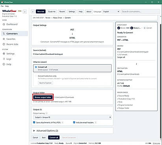Screen dimensions: 162x145
Task: Click the Convert all button at bottom
Action: [54, 138]
